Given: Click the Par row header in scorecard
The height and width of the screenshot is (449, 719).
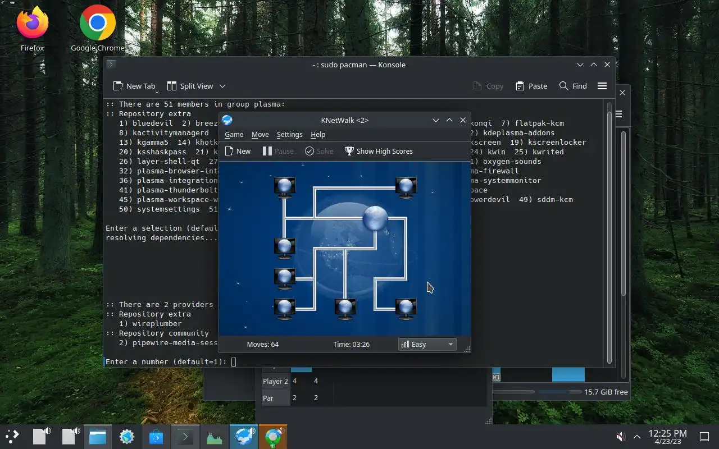Looking at the screenshot, I should (x=275, y=398).
